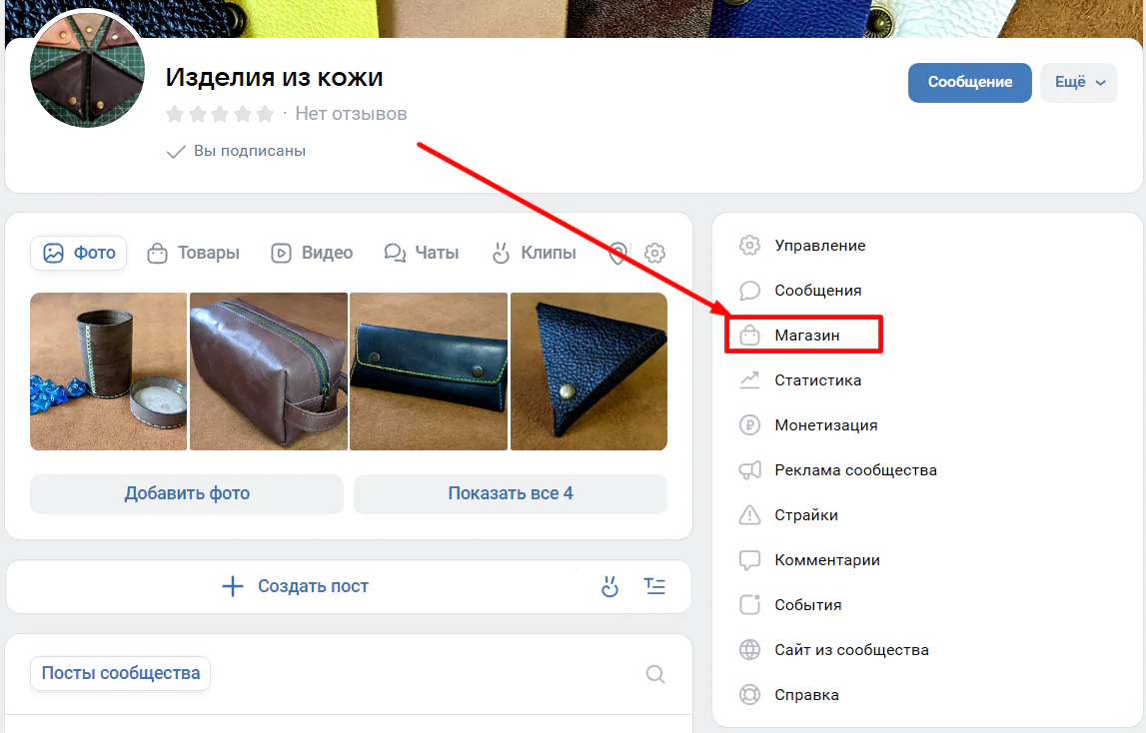
Task: Click the Сайт из сообщества globe icon
Action: coord(750,650)
